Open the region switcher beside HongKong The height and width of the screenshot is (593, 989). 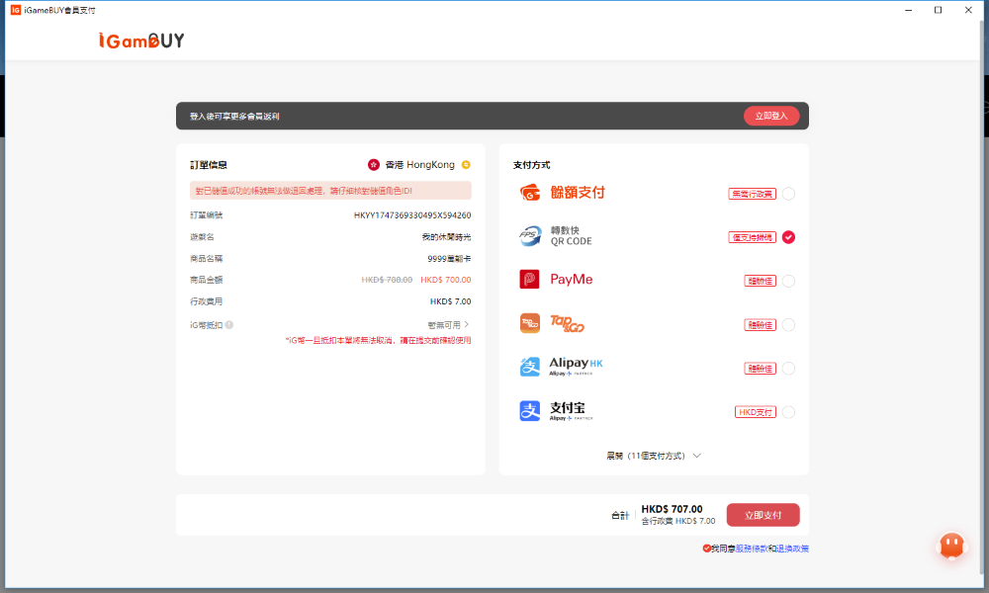click(466, 165)
